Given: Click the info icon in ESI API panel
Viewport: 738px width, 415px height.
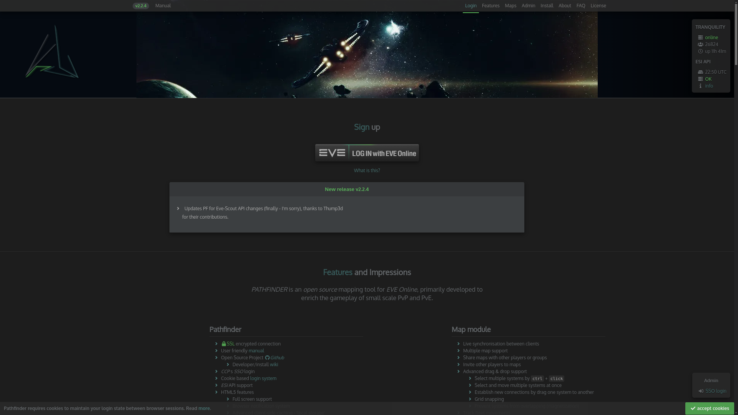Looking at the screenshot, I should 700,86.
